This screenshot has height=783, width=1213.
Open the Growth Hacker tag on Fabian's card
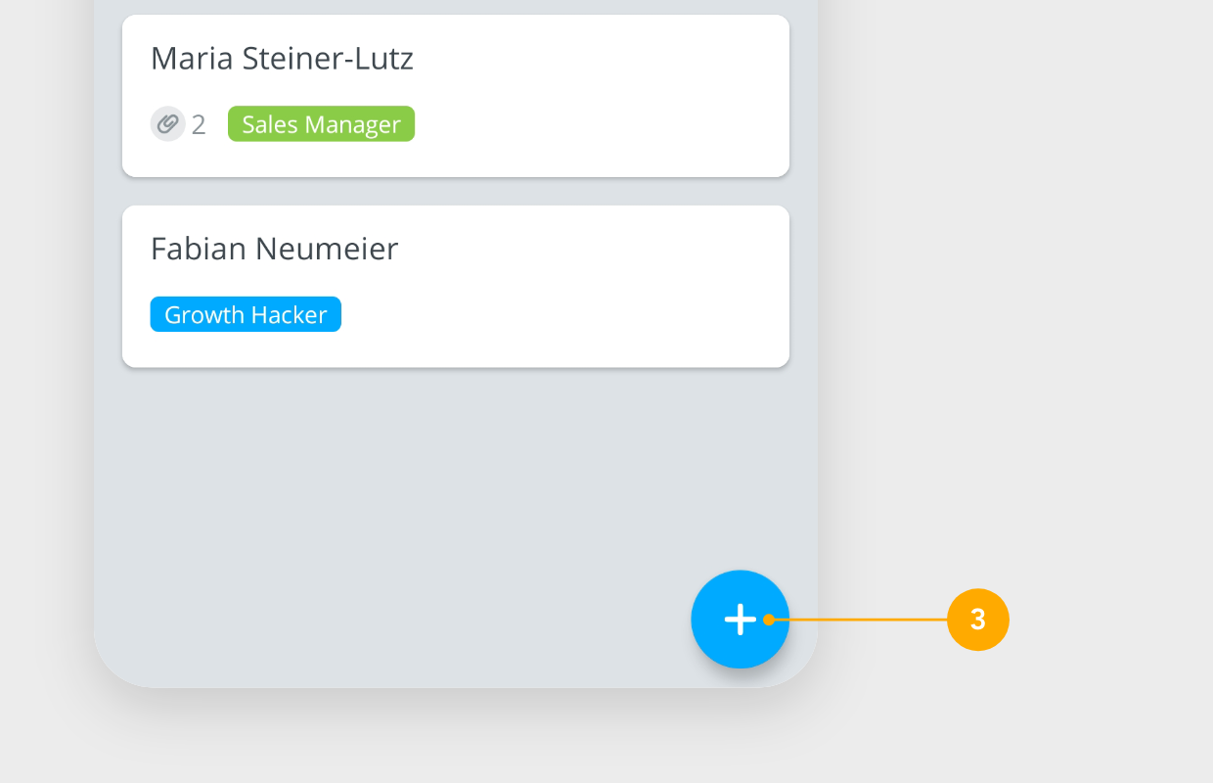(x=246, y=314)
